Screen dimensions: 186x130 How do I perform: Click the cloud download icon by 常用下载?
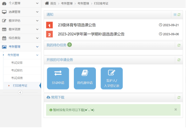tap(48, 97)
